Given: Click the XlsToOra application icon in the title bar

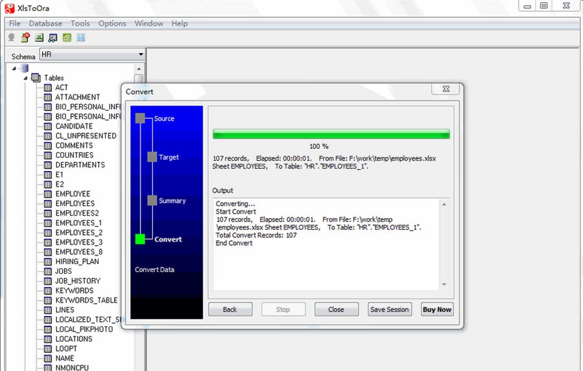Looking at the screenshot, I should point(9,8).
